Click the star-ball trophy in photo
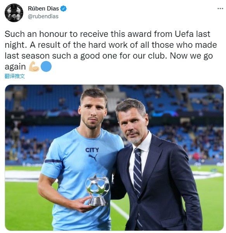Image resolution: width=226 pixels, height=233 pixels. [x=97, y=190]
